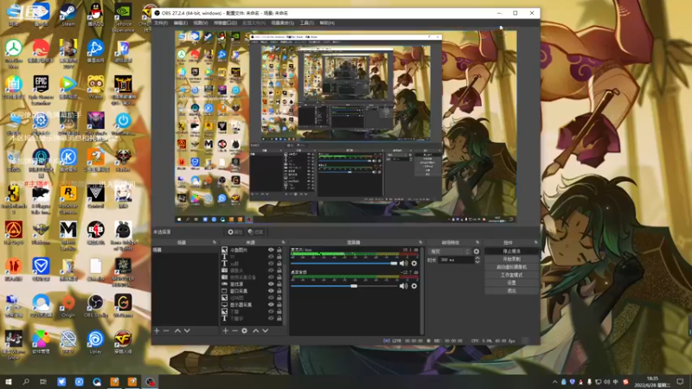
Task: Open 编辑(E) Edit menu
Action: 181,23
